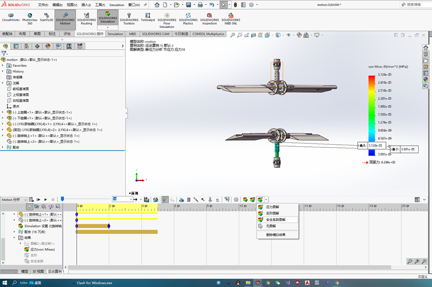
Task: Enable the ScanTo3D add-in
Action: tap(47, 17)
